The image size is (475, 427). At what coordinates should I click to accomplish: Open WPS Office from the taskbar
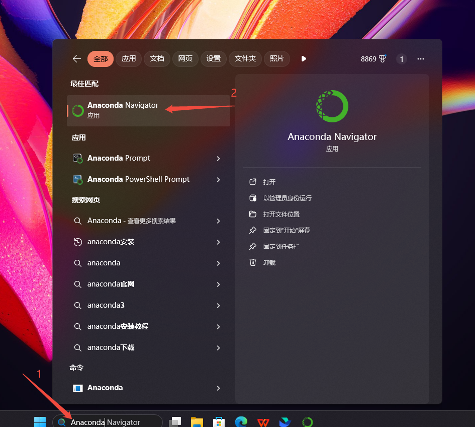pos(263,421)
